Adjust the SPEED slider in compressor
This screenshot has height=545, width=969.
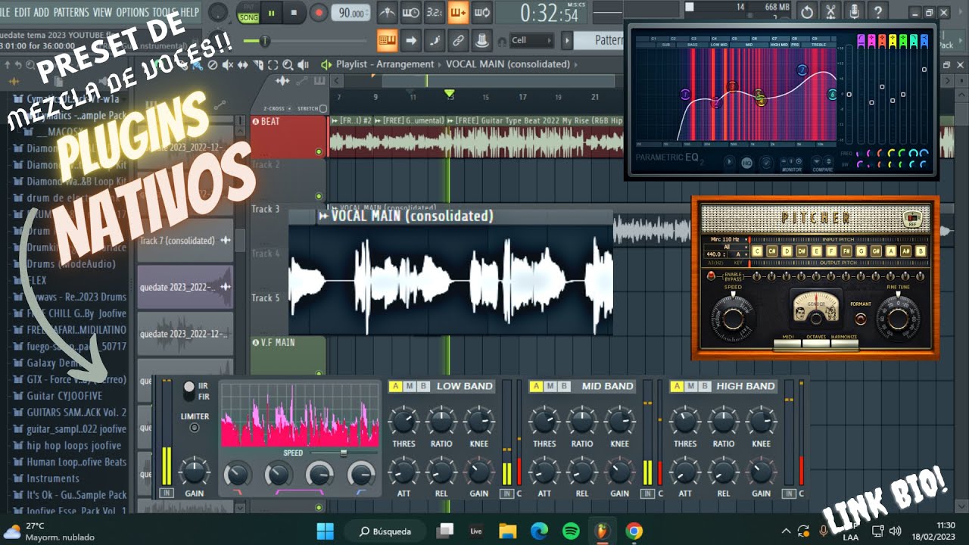pyautogui.click(x=344, y=453)
